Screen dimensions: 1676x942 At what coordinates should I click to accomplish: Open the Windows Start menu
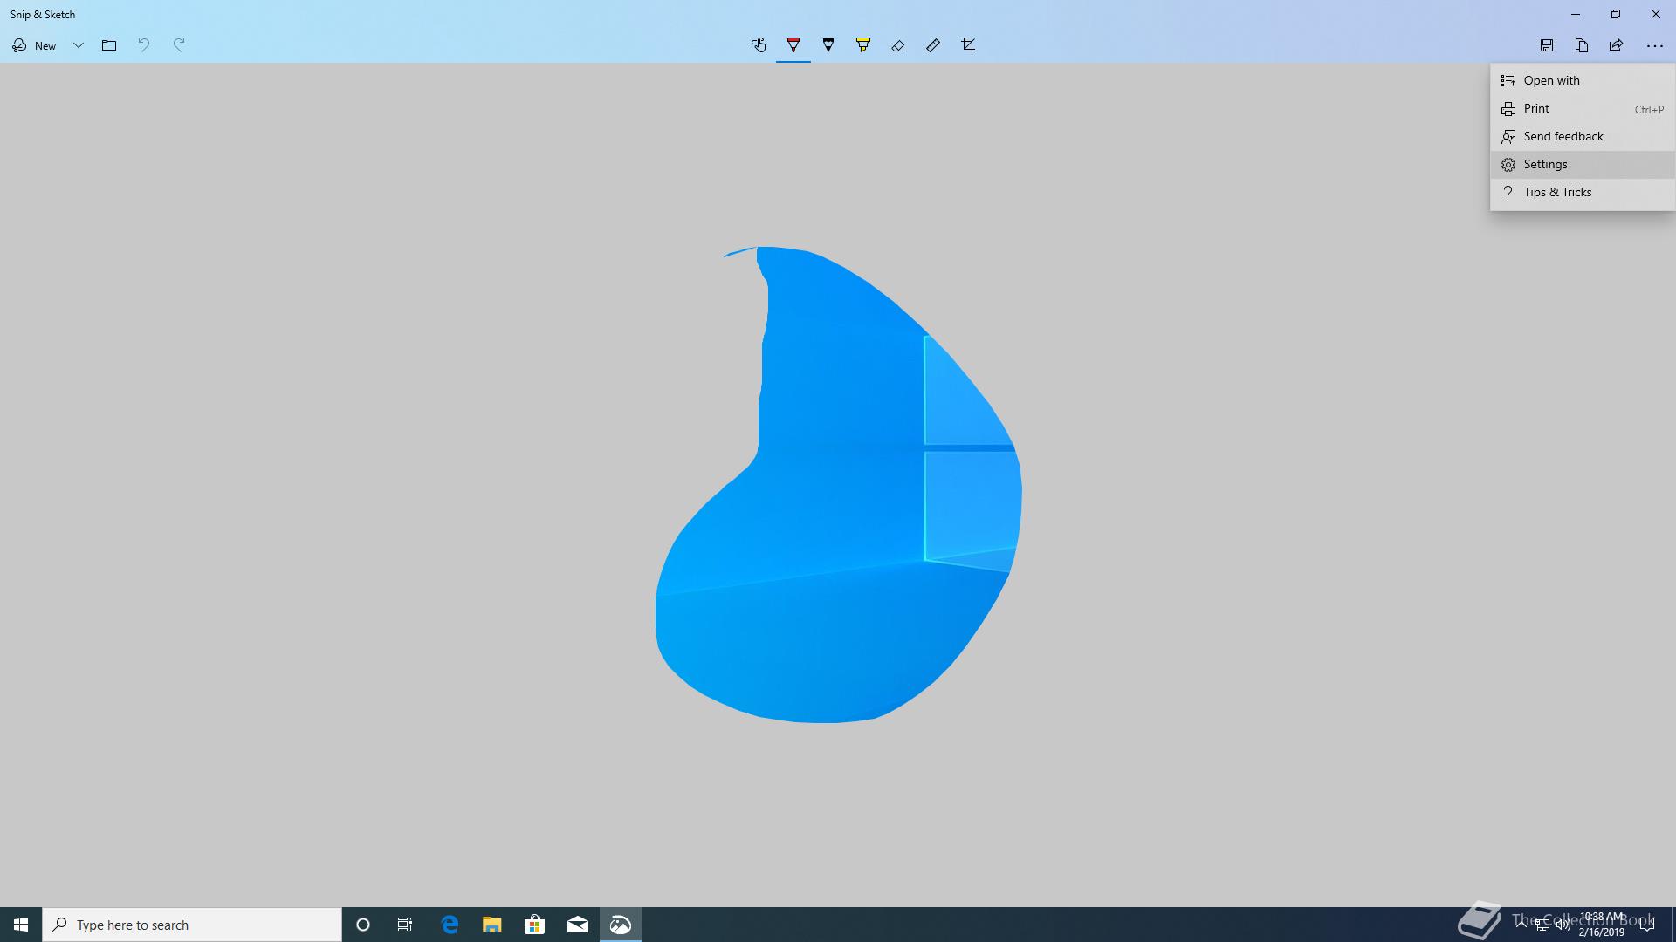coord(21,925)
